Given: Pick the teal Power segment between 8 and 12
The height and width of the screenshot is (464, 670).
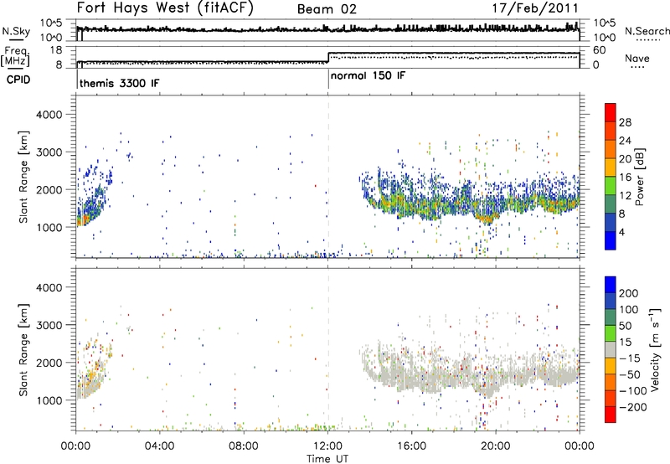Looking at the screenshot, I should point(611,204).
